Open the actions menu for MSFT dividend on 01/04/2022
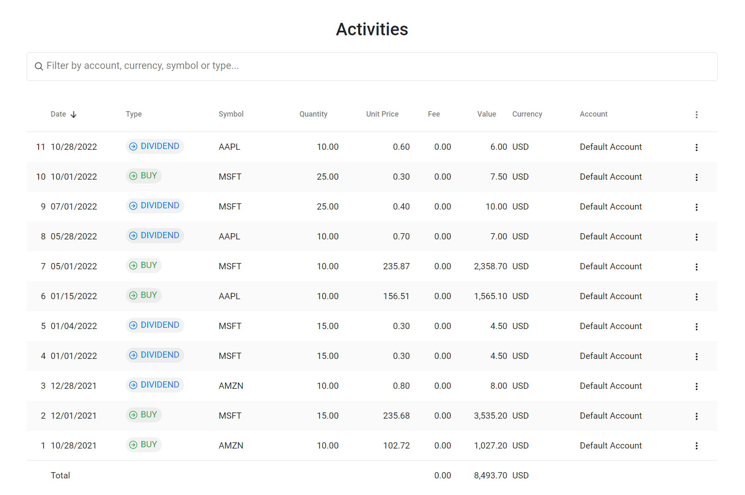 (696, 326)
